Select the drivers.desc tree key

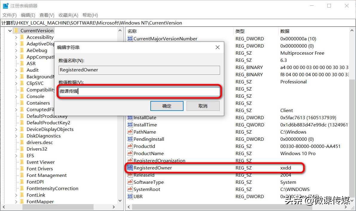click(40, 142)
